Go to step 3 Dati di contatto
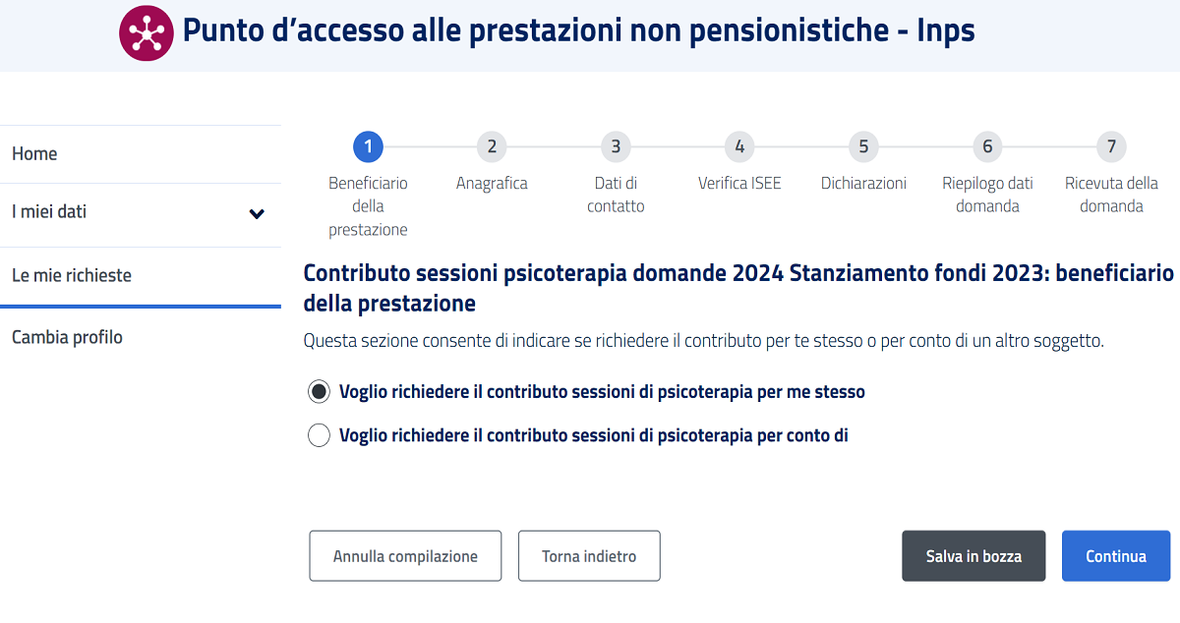The height and width of the screenshot is (623, 1180). tap(616, 146)
